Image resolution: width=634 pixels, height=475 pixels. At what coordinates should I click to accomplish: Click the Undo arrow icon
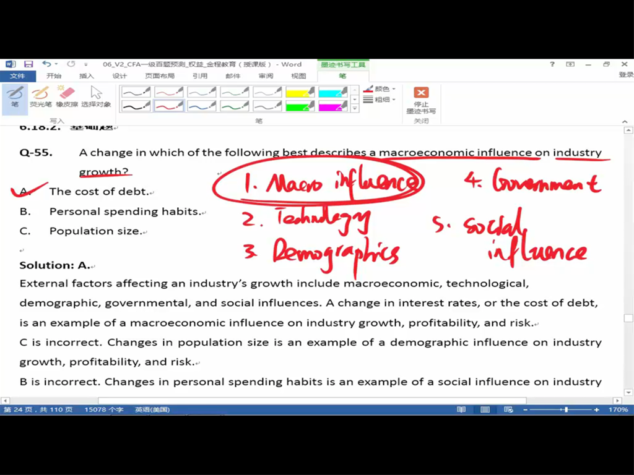(x=46, y=64)
